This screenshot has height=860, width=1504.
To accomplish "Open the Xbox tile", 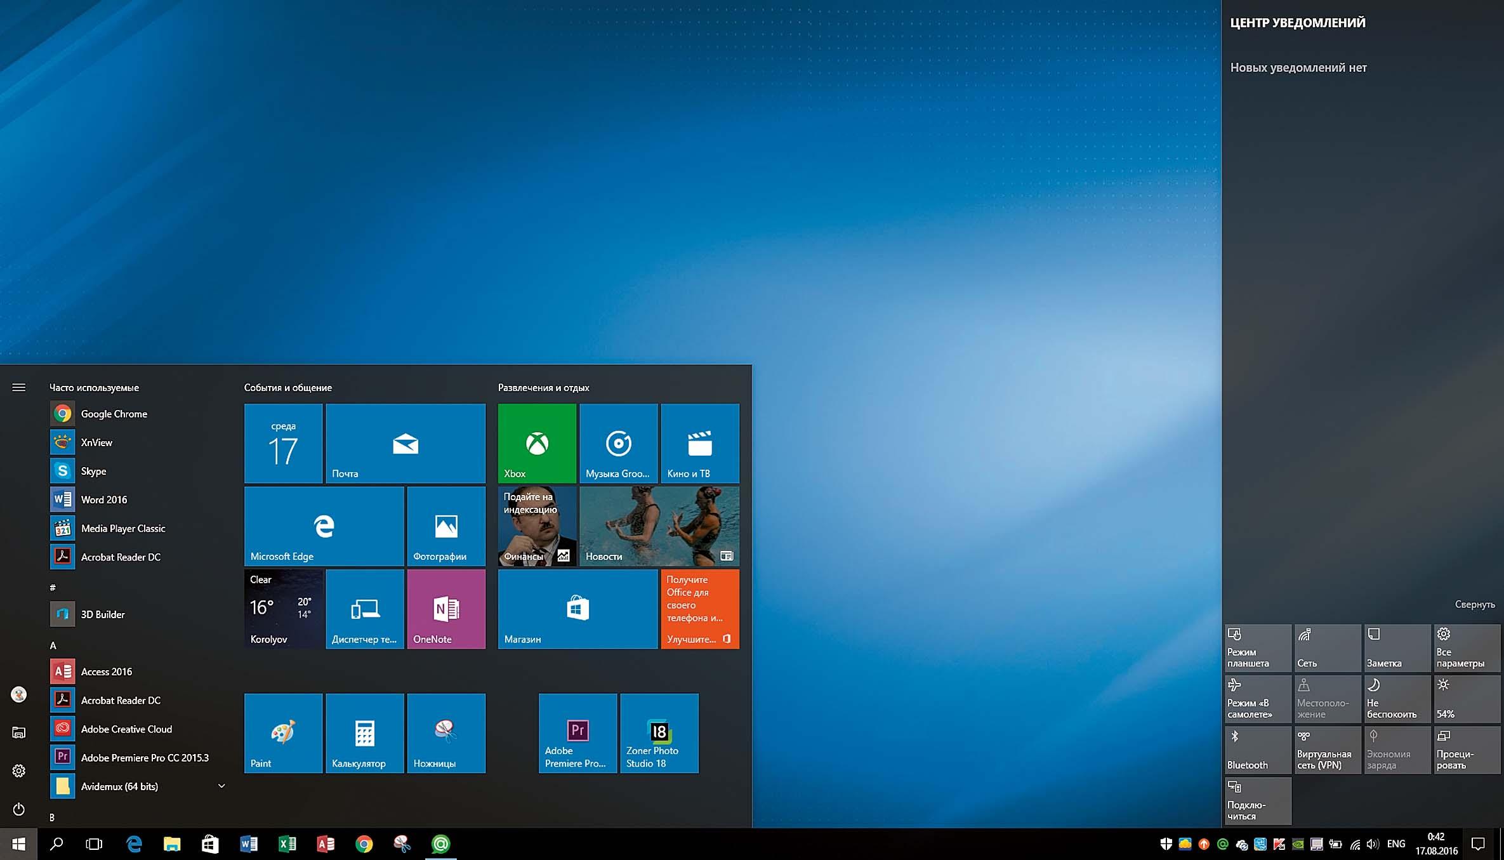I will click(x=537, y=443).
